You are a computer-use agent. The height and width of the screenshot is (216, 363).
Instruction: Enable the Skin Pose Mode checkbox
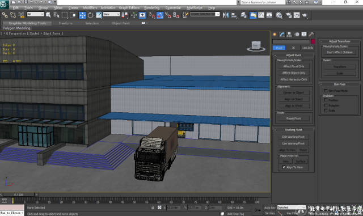click(326, 91)
